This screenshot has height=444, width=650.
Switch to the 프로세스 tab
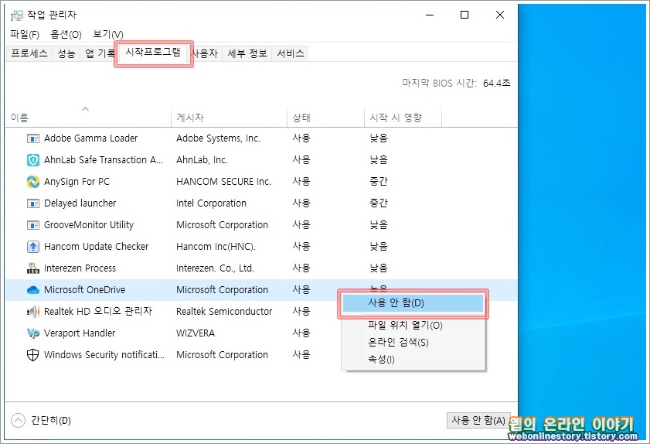pyautogui.click(x=29, y=53)
